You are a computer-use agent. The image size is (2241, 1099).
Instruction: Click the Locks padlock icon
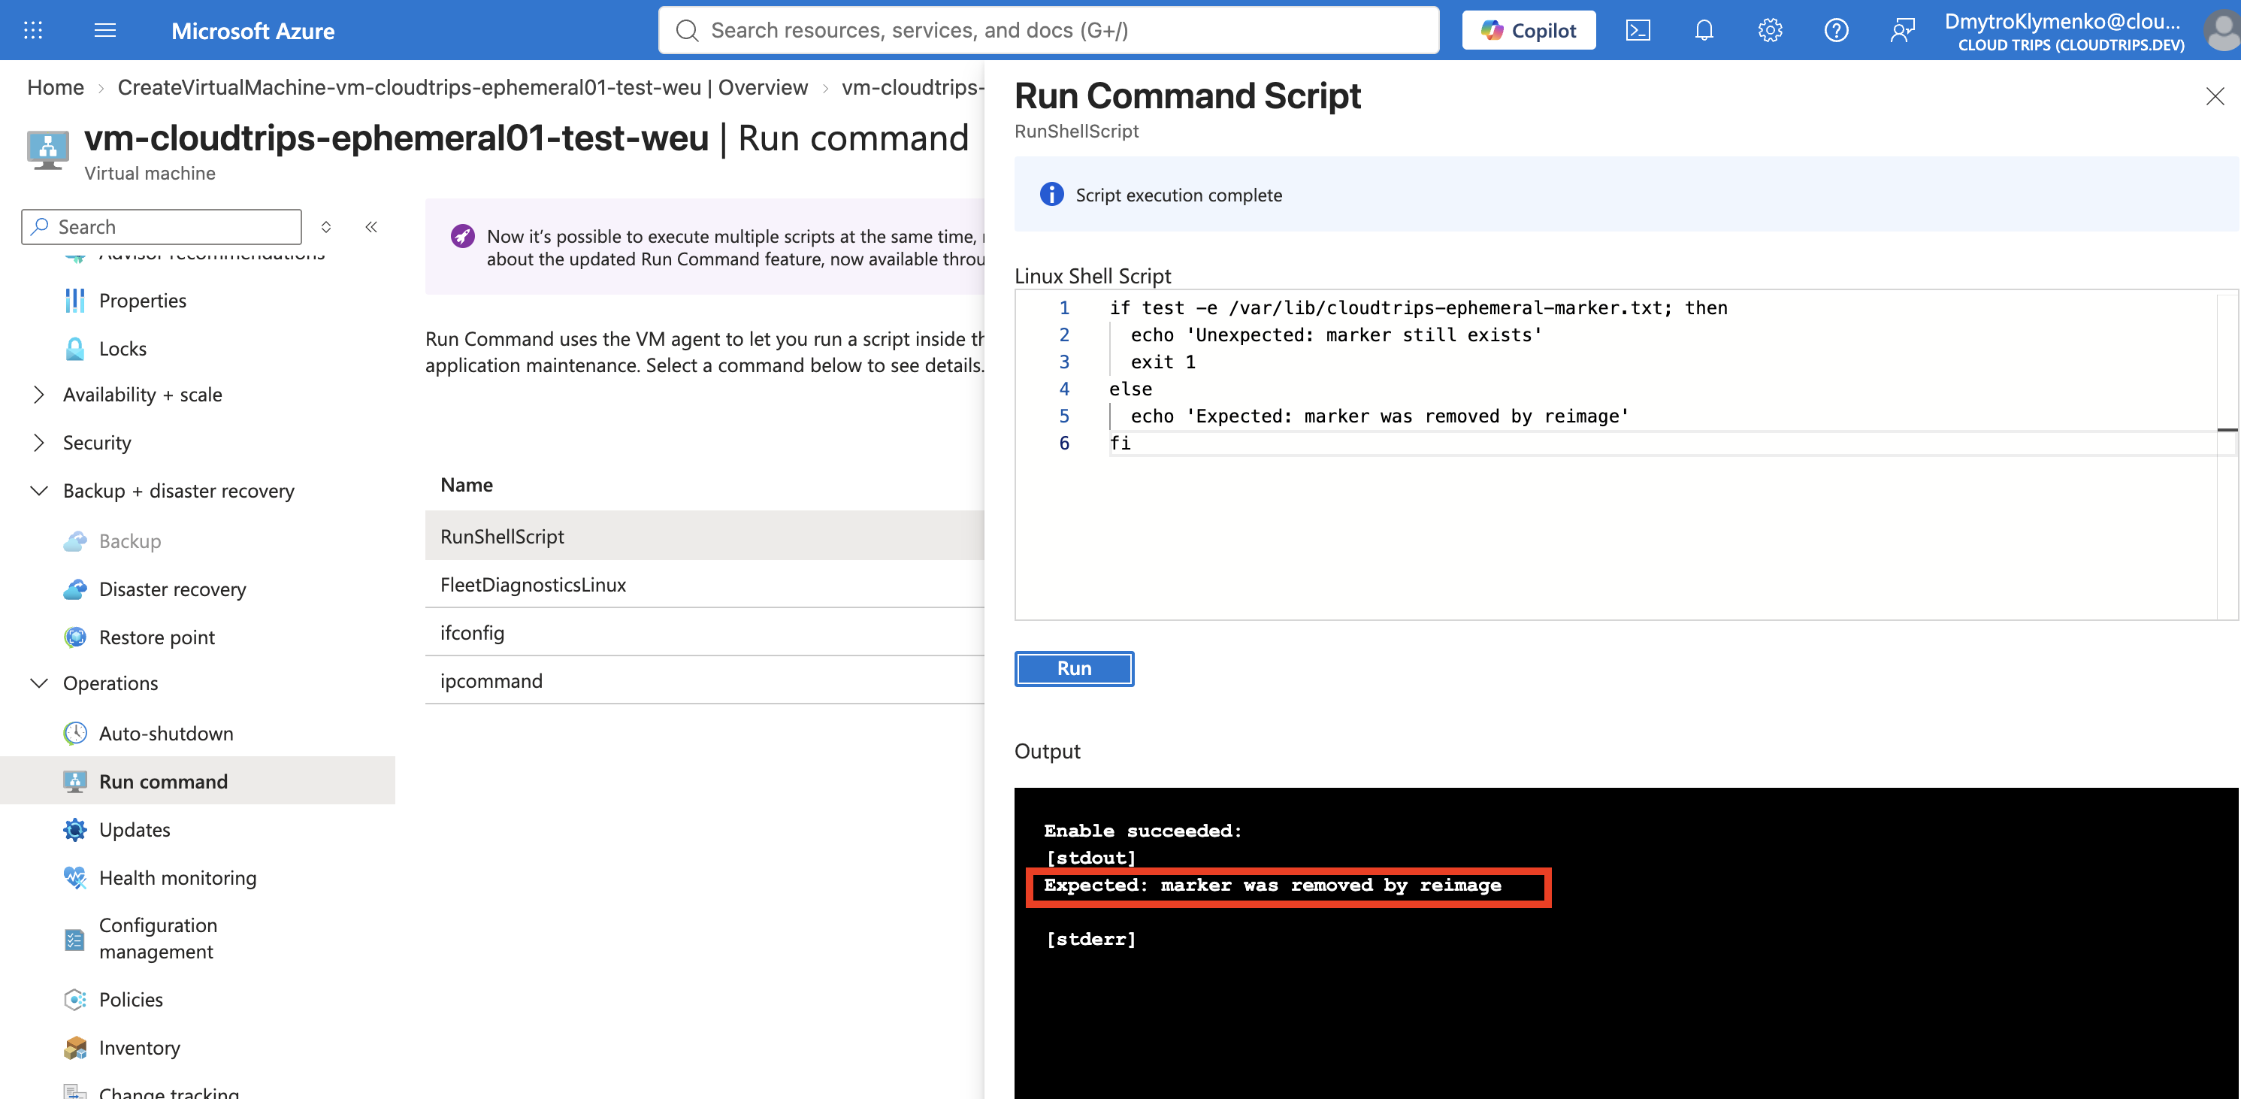75,348
